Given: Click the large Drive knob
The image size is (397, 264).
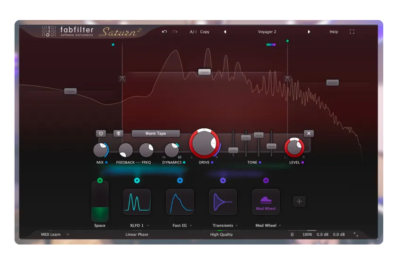Looking at the screenshot, I should (x=204, y=143).
